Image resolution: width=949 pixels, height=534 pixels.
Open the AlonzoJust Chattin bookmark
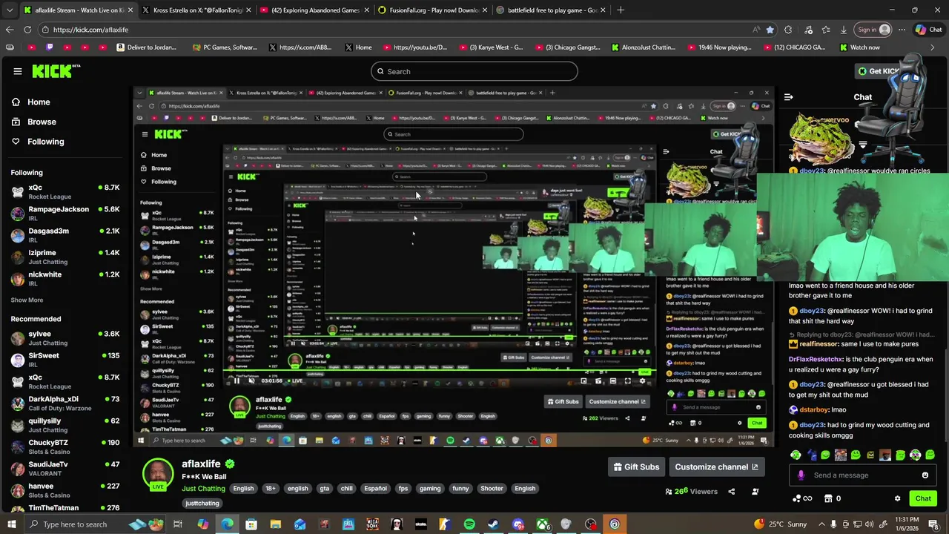pos(644,47)
